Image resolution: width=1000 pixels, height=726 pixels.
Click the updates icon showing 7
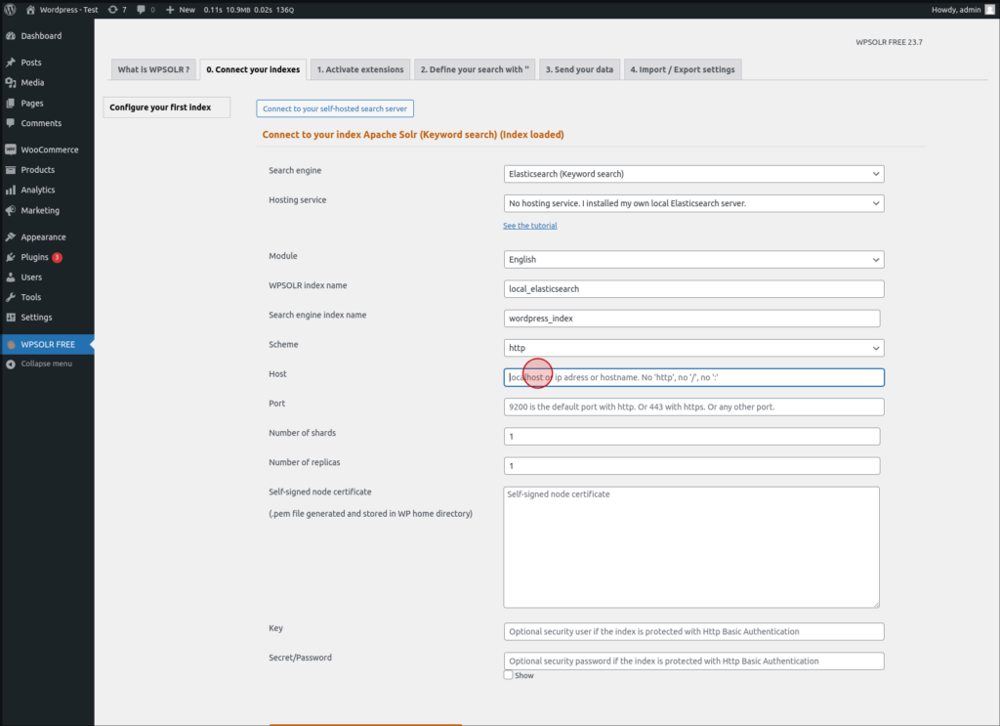(113, 10)
